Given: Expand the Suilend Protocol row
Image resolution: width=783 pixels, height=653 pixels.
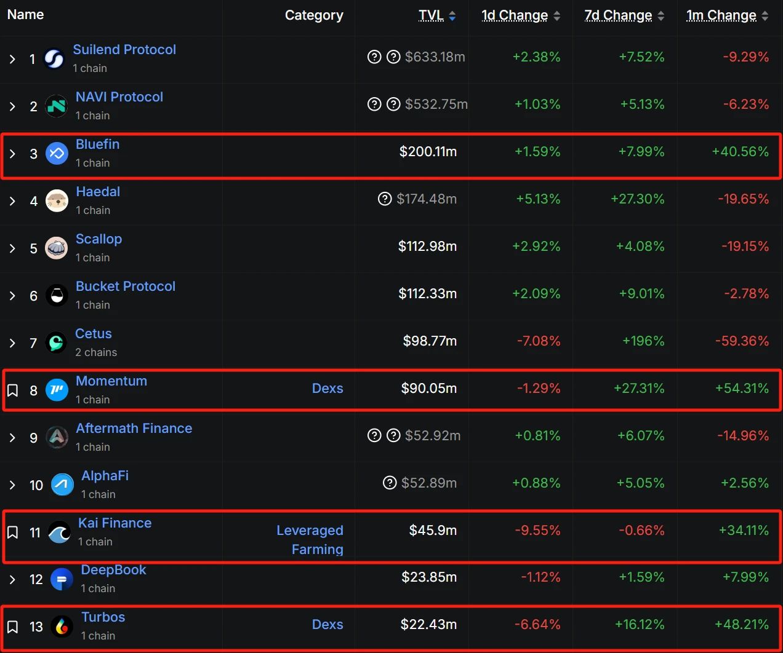Looking at the screenshot, I should 12,59.
